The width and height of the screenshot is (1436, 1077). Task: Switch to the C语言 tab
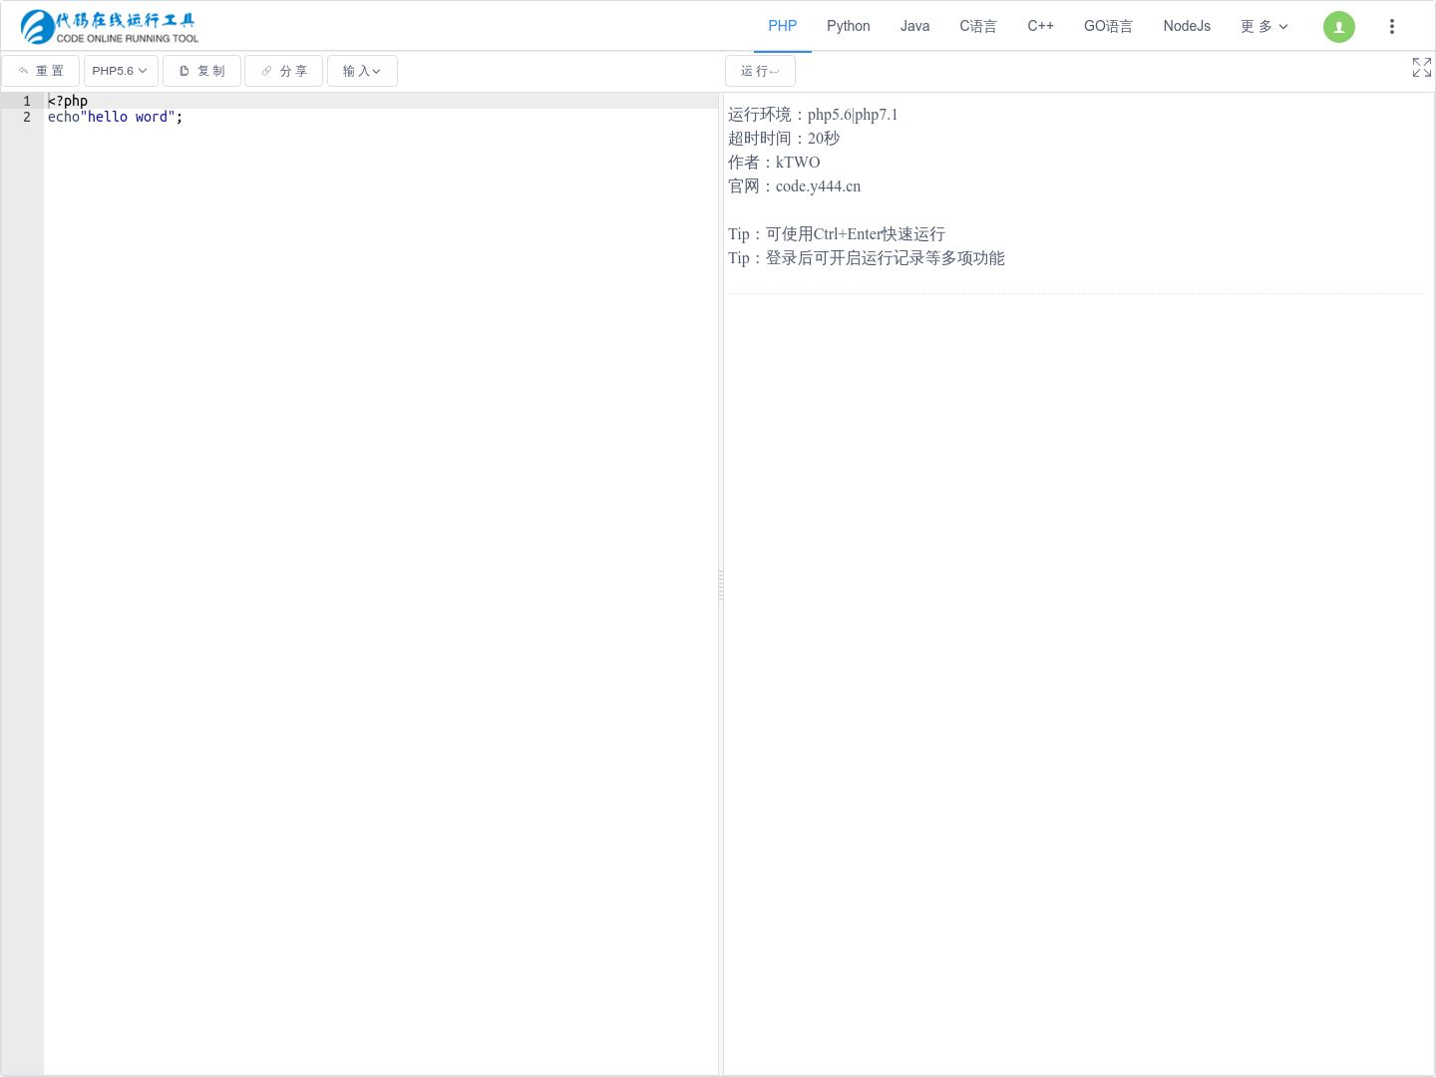pyautogui.click(x=978, y=26)
